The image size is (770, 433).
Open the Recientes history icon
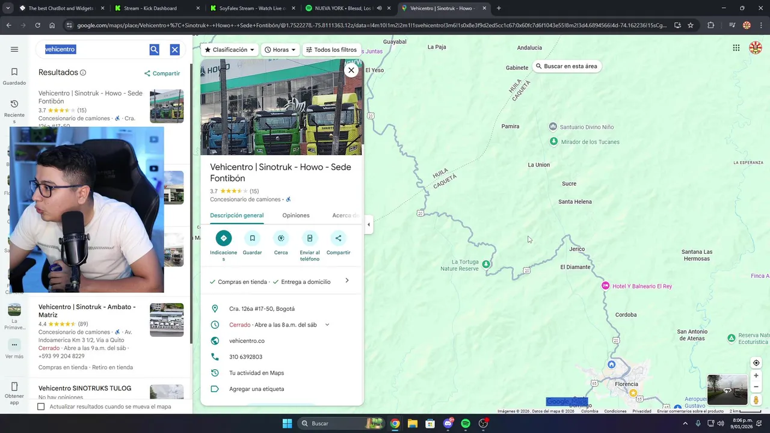click(x=14, y=103)
